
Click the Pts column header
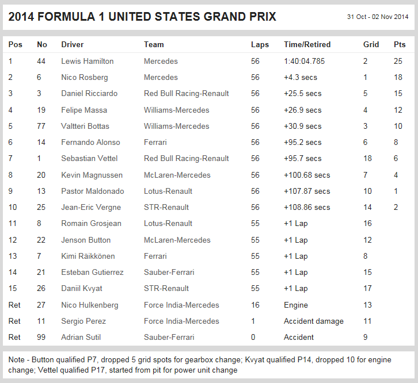pyautogui.click(x=400, y=44)
